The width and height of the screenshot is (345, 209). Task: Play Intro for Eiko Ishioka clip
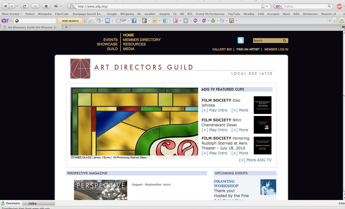tap(214, 110)
